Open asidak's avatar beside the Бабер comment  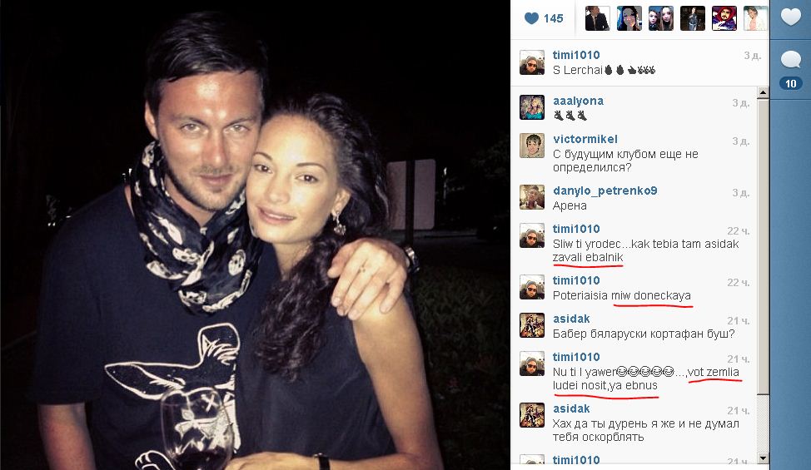click(532, 325)
